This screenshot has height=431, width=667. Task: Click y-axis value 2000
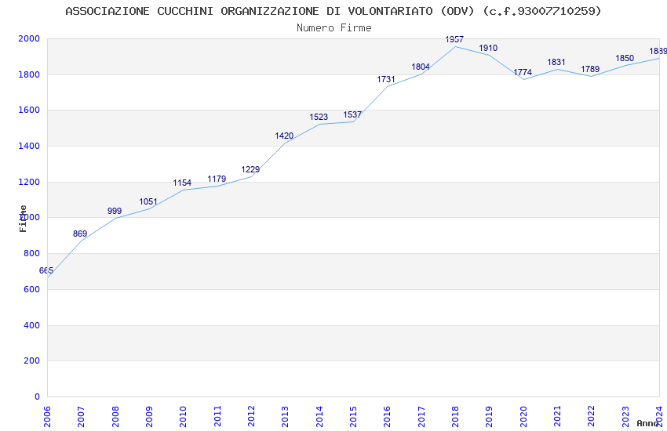tap(29, 38)
